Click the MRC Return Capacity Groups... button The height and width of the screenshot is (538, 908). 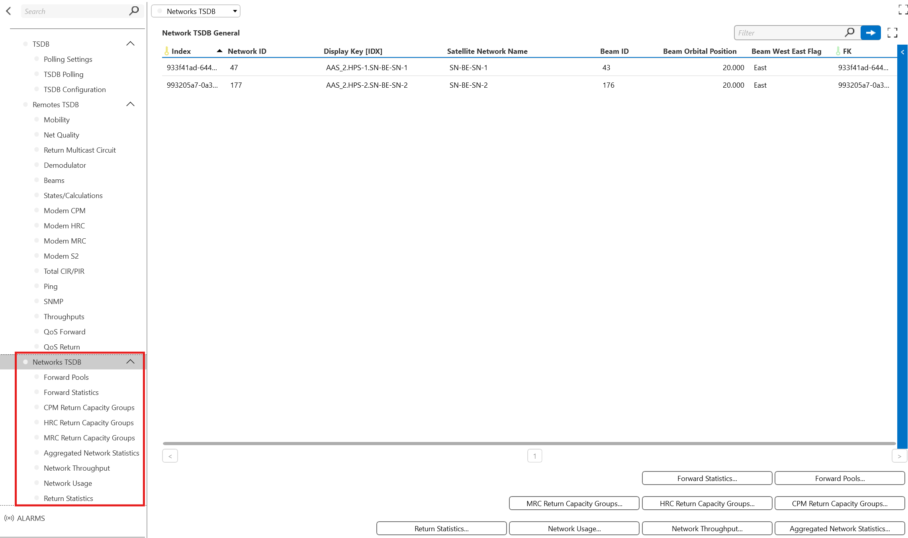pyautogui.click(x=574, y=503)
